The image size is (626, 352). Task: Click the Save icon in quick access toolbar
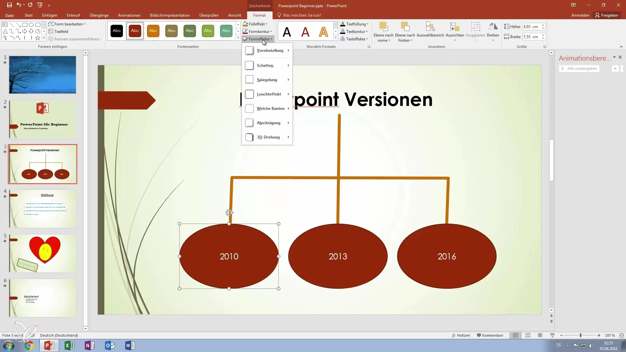[9, 5]
